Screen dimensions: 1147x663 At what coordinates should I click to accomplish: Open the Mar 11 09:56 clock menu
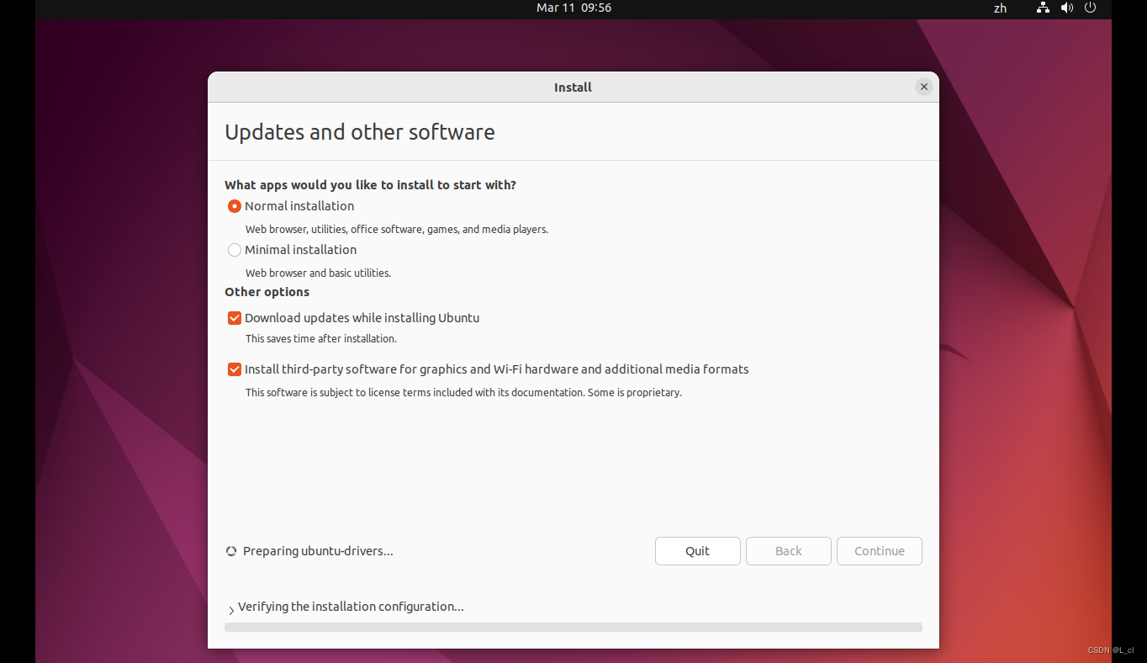573,8
